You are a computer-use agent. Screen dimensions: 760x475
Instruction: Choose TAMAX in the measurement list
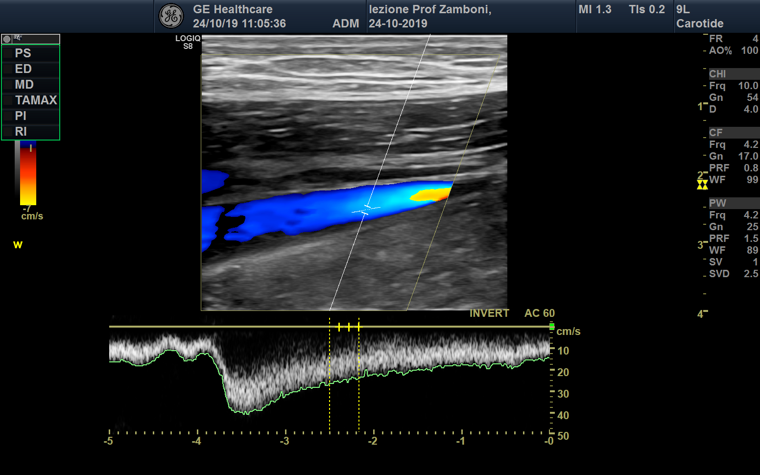pyautogui.click(x=36, y=100)
